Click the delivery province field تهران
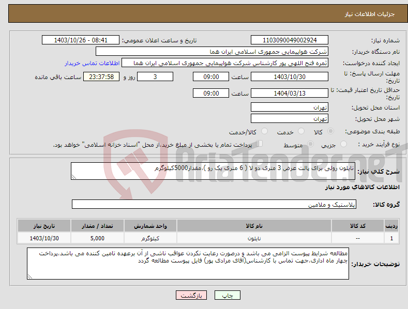This screenshot has height=309, width=408. (290, 107)
